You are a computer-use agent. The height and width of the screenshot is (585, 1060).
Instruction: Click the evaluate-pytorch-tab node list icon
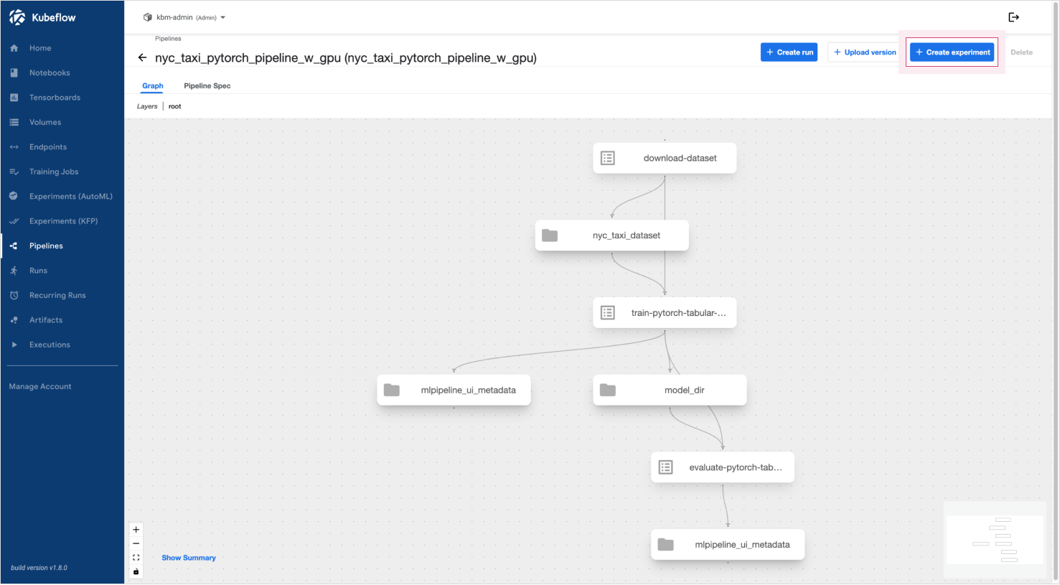[666, 467]
